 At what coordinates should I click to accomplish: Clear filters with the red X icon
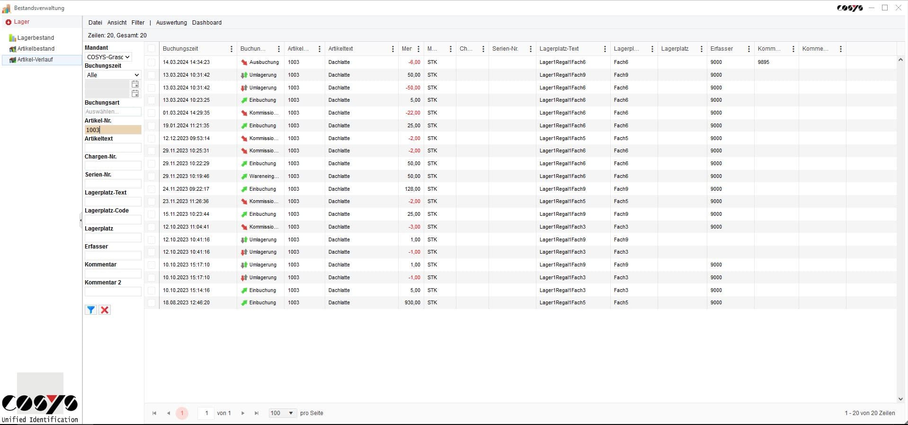105,310
